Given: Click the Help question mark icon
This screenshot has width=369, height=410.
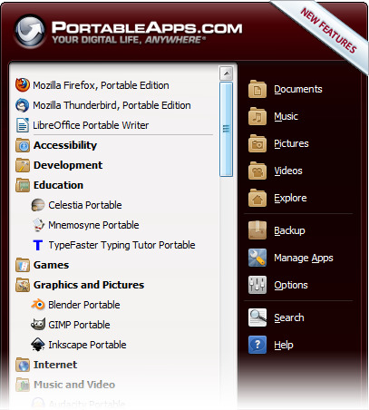Looking at the screenshot, I should (257, 345).
